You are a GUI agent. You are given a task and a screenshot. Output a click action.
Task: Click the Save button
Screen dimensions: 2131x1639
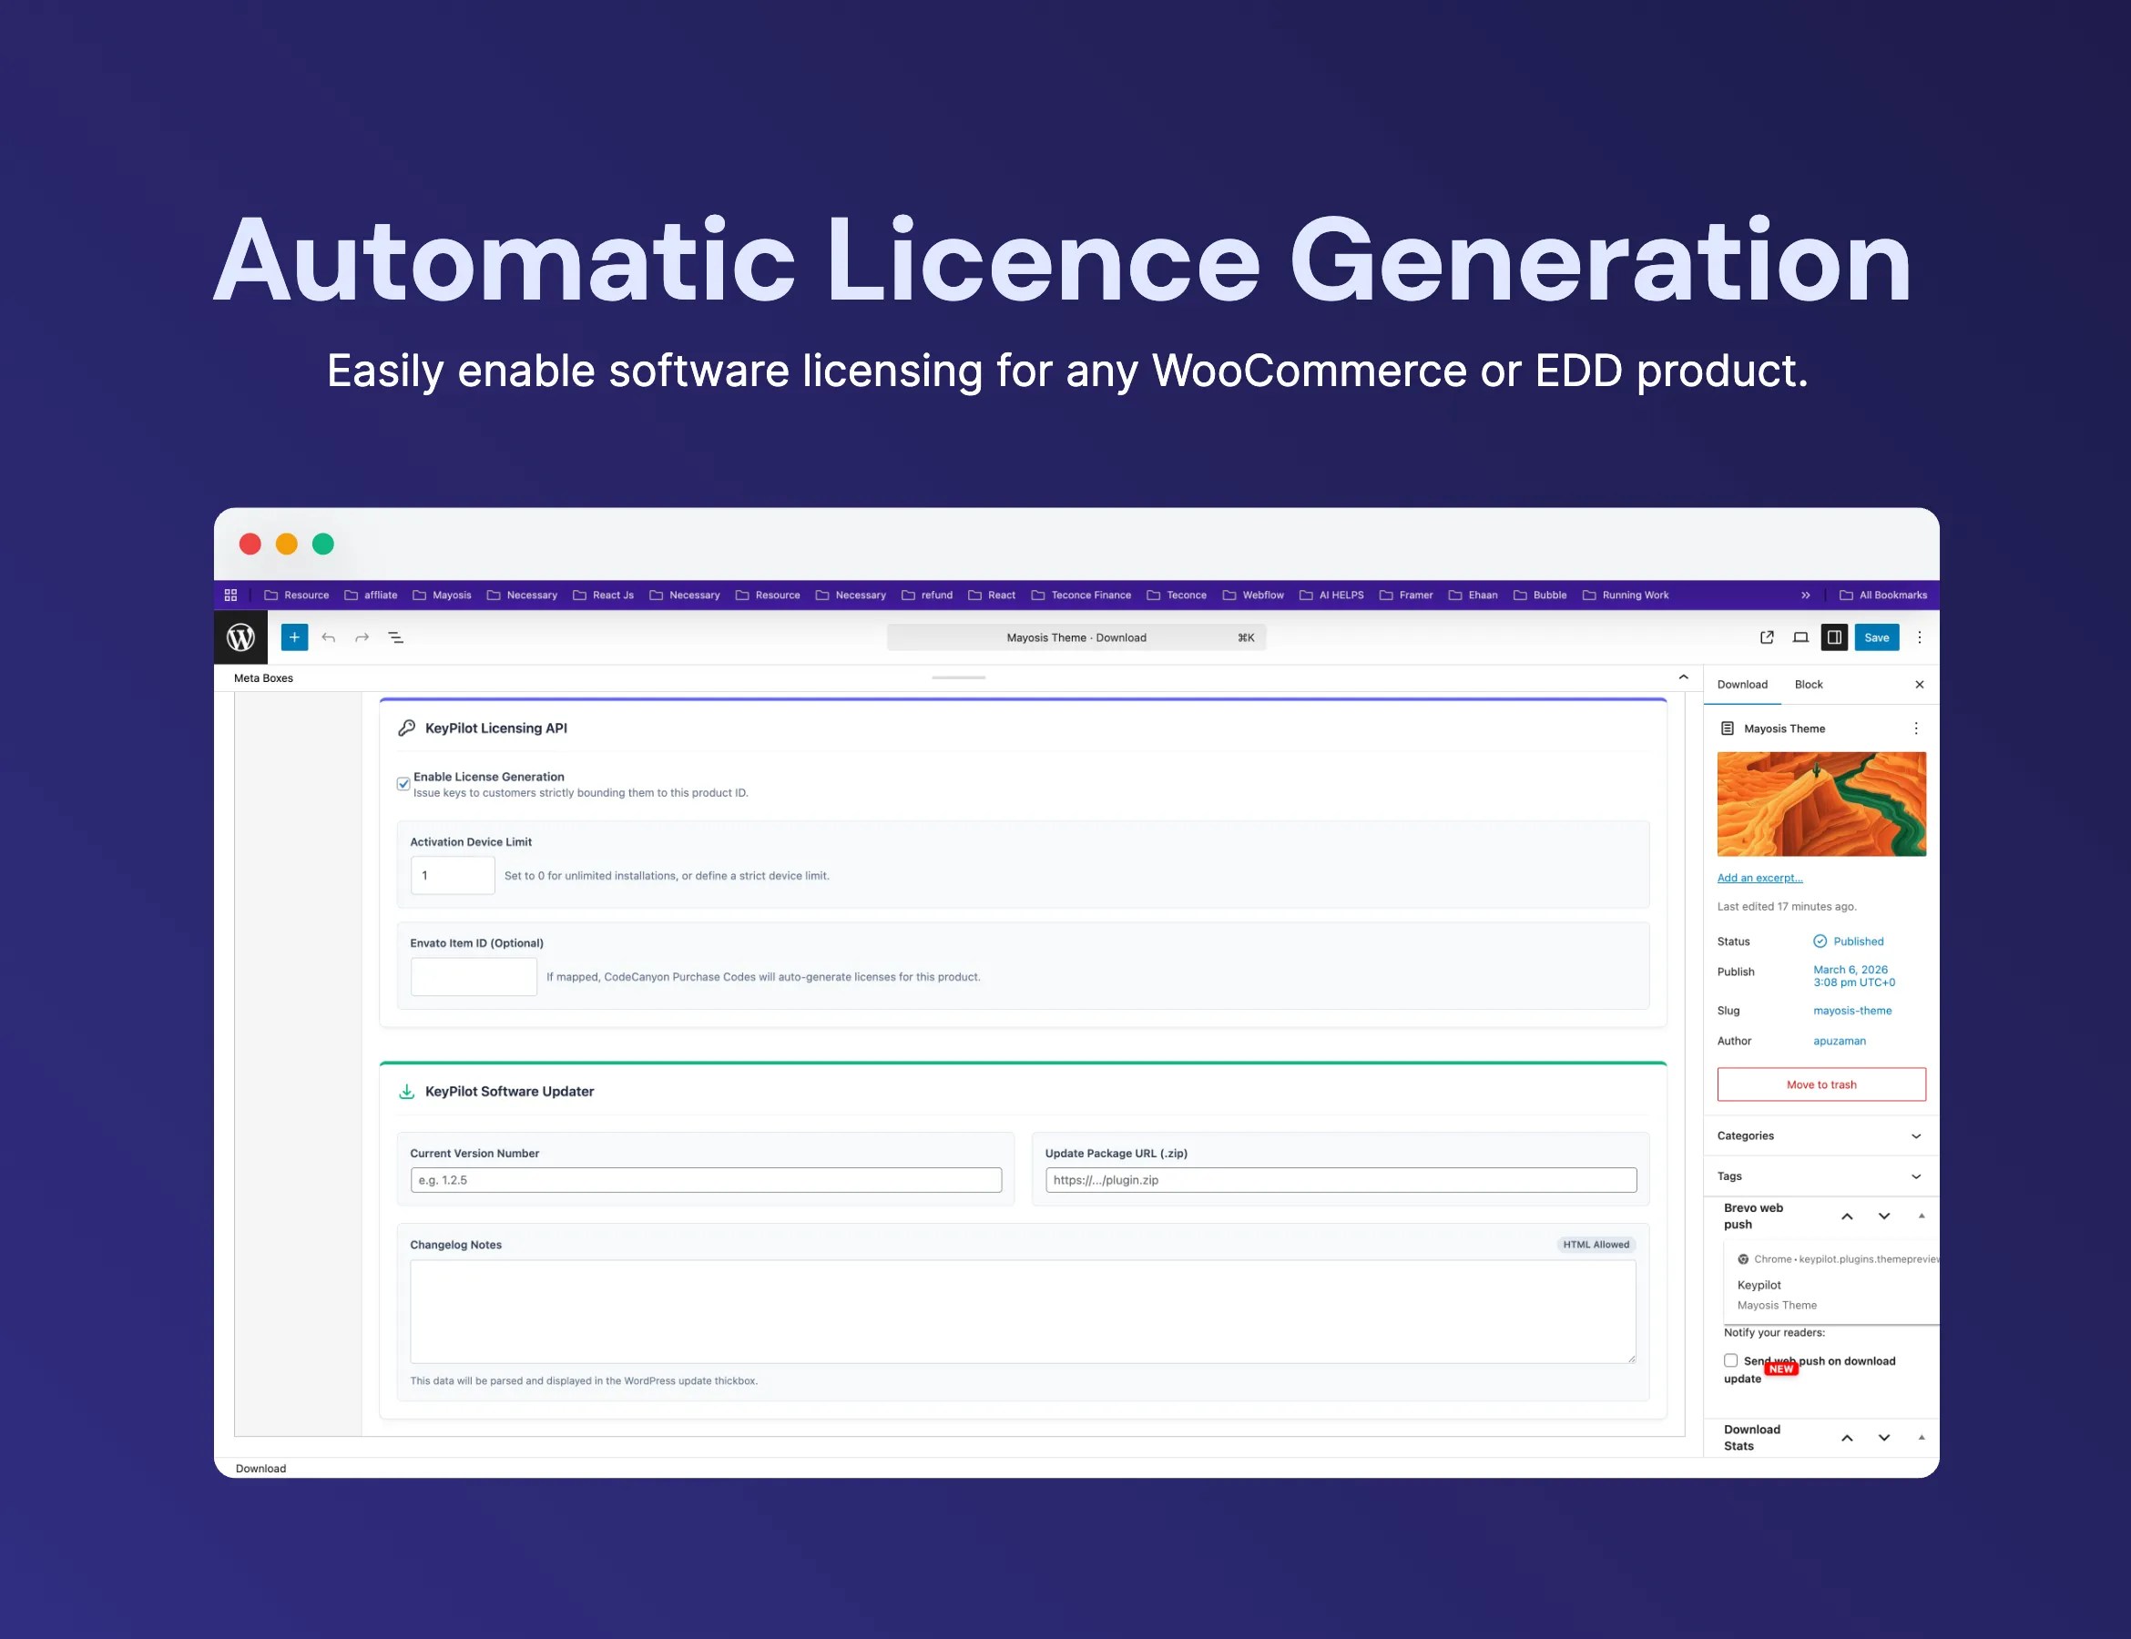(1876, 637)
